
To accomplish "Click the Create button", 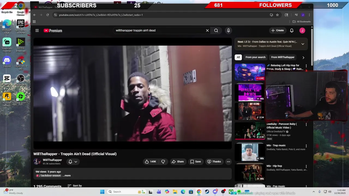I will click(x=278, y=30).
